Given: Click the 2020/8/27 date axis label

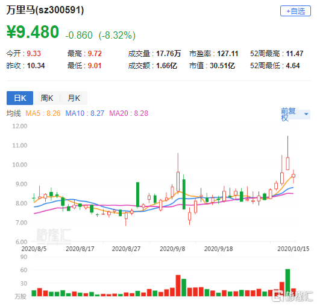Looking at the screenshot, I should pos(126,249).
